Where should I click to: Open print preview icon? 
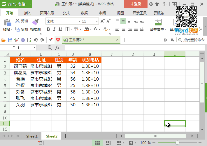(29, 40)
